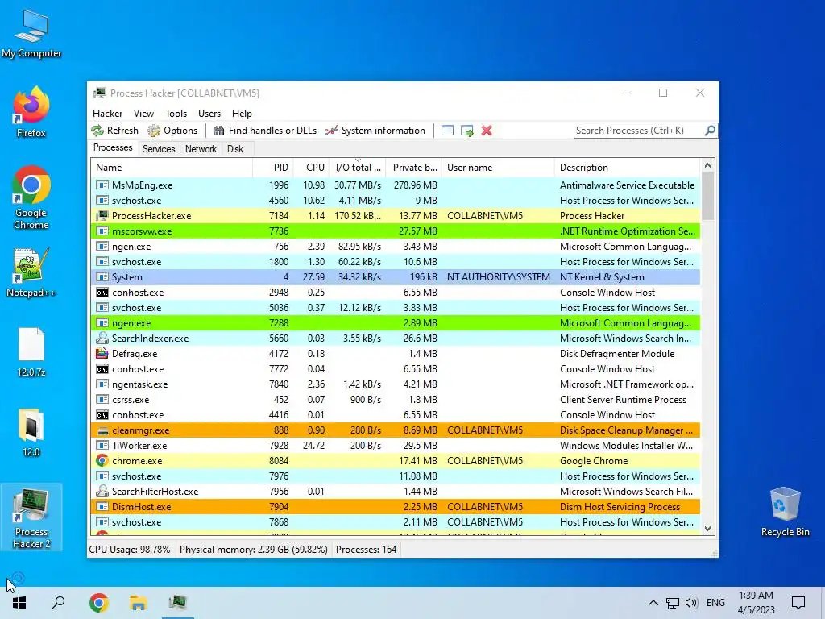Screen dimensions: 825x619
Task: Click the find window and thread icon
Action: (466, 131)
